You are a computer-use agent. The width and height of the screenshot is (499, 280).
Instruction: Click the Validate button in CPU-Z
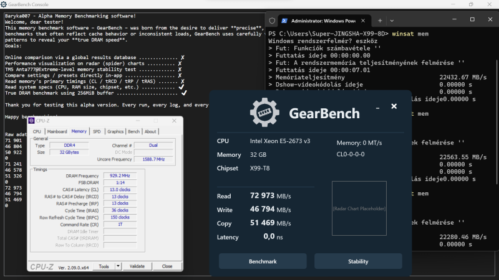tap(137, 266)
